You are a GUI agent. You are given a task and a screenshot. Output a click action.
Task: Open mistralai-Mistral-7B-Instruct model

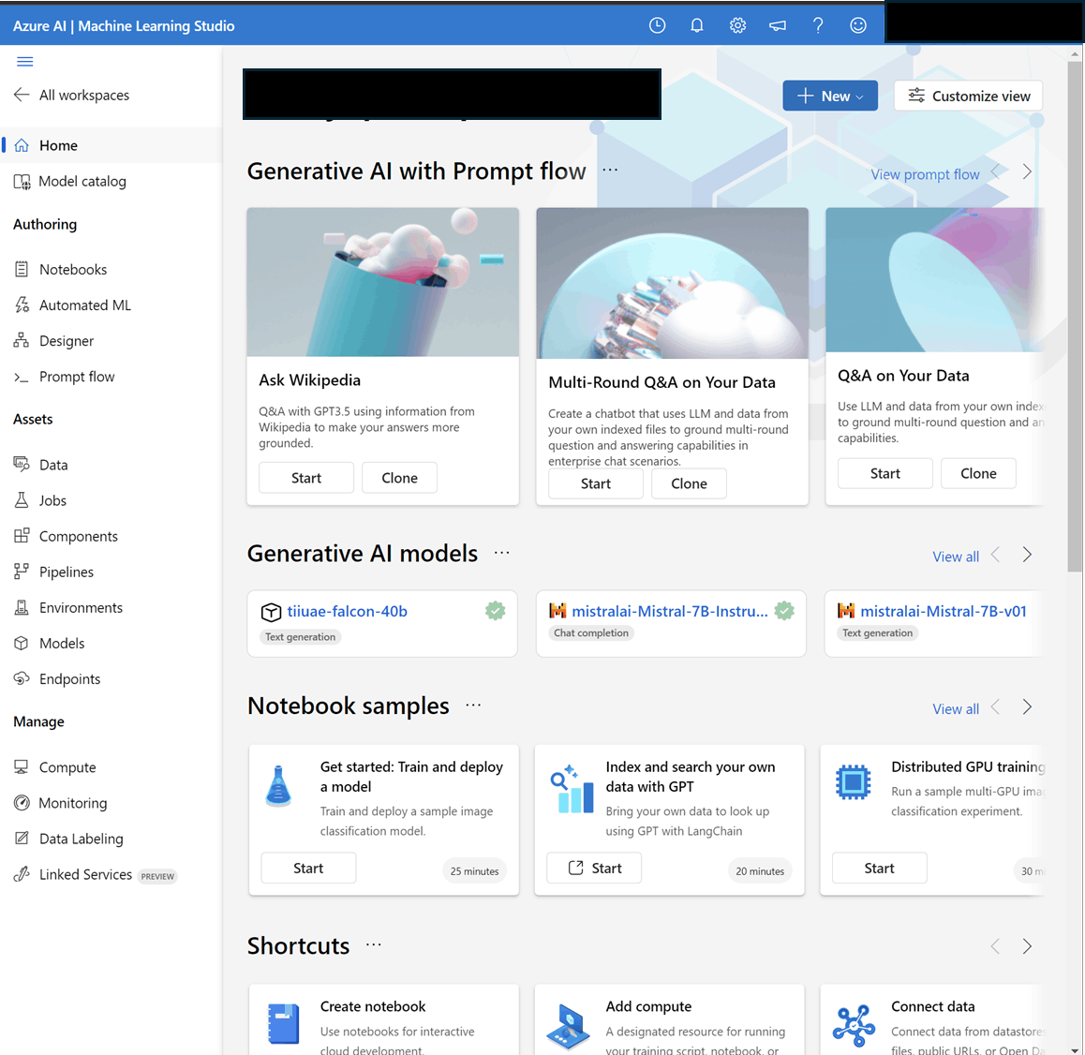(x=669, y=611)
